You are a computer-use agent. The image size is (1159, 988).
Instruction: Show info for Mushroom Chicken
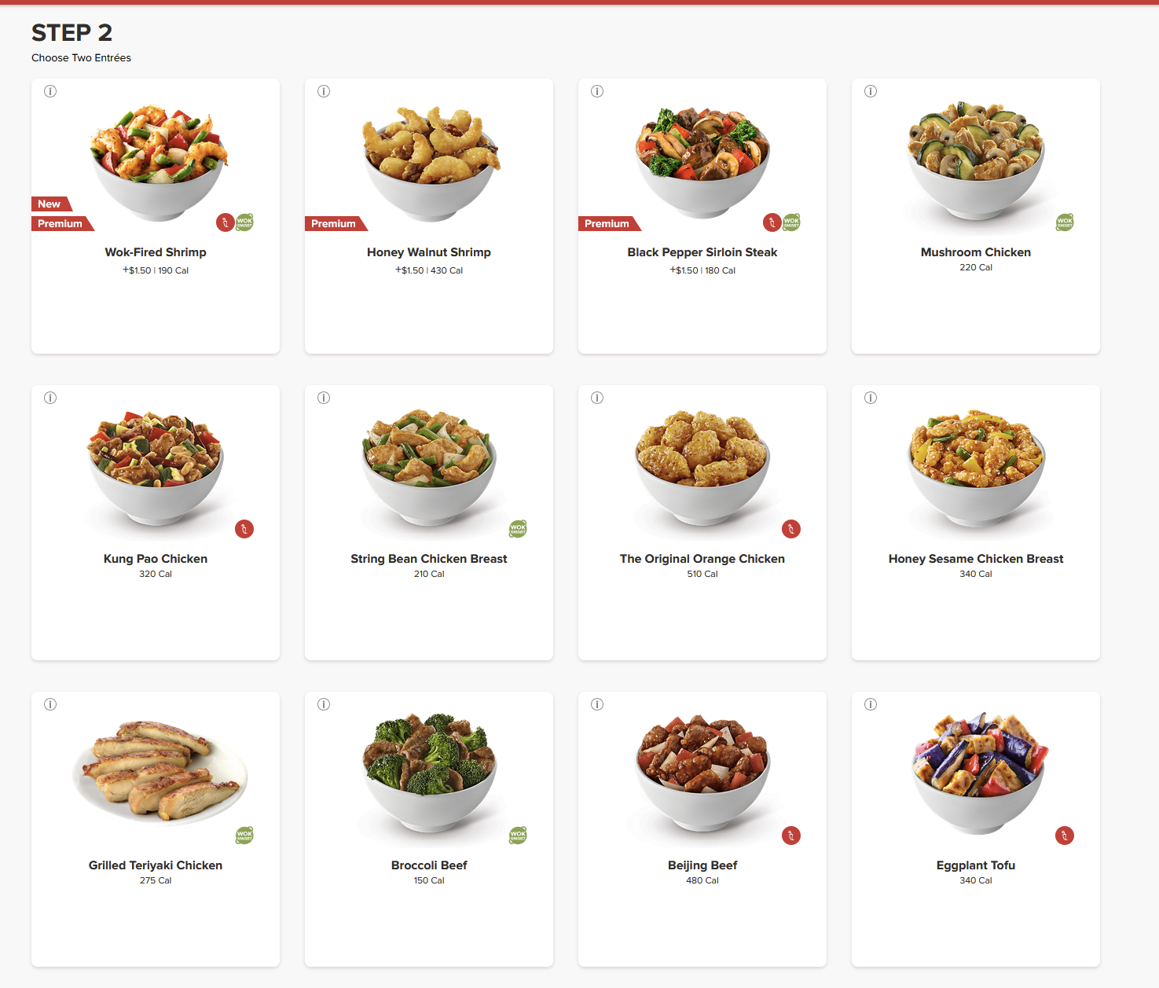871,91
